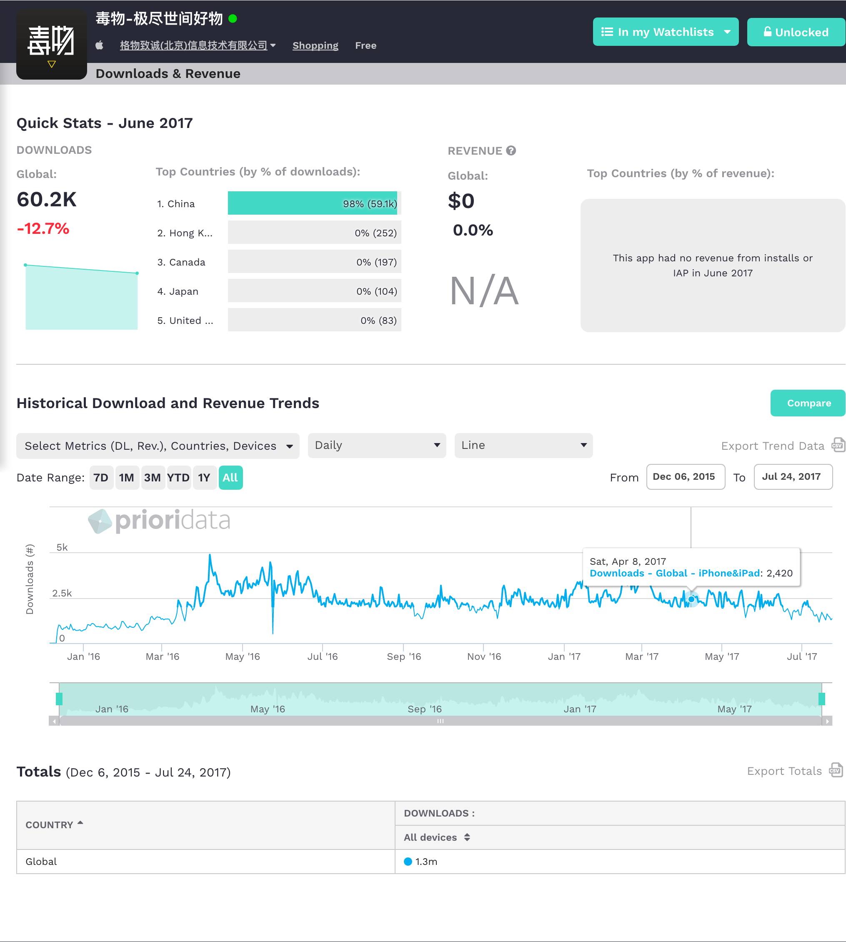Viewport: 846px width, 942px height.
Task: Click the From date field
Action: coord(685,476)
